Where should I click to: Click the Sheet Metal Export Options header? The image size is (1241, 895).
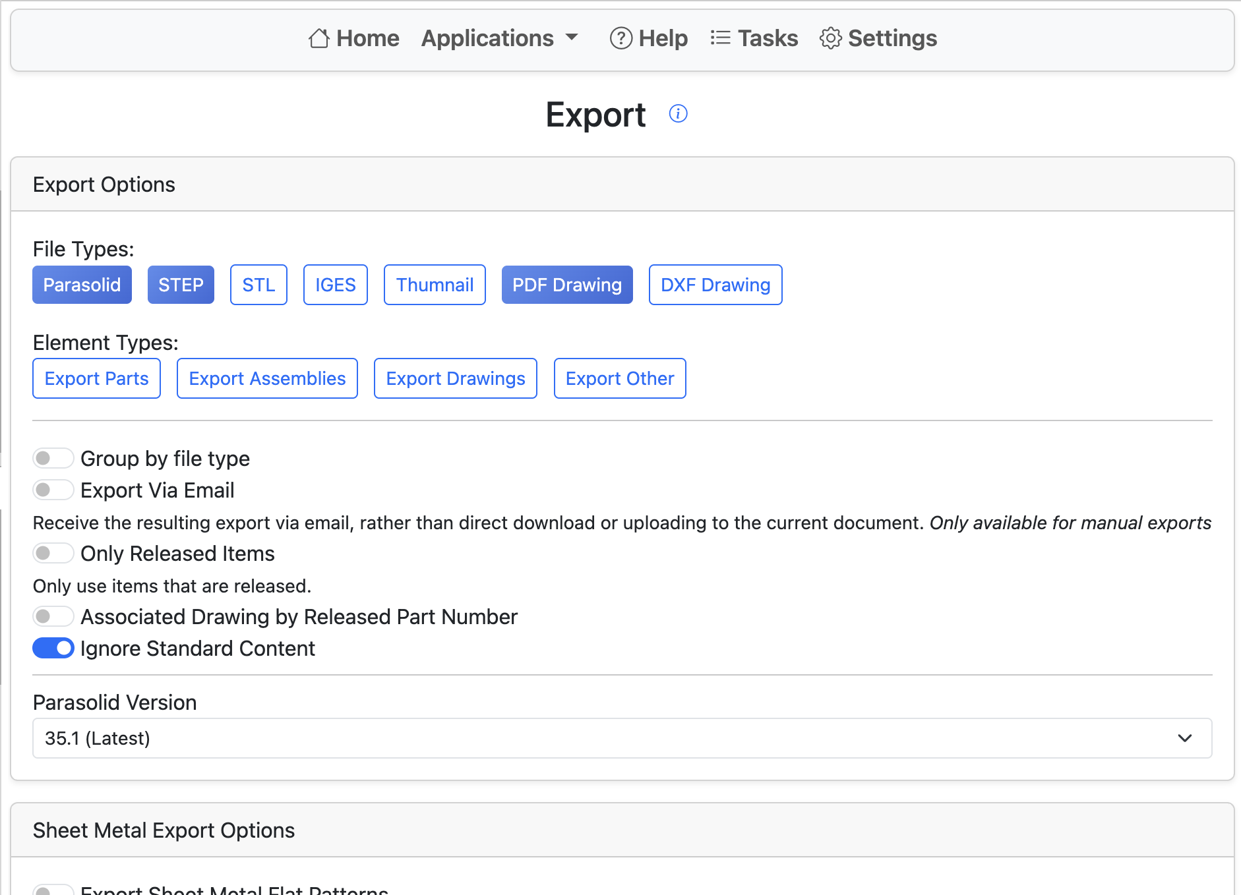164,830
